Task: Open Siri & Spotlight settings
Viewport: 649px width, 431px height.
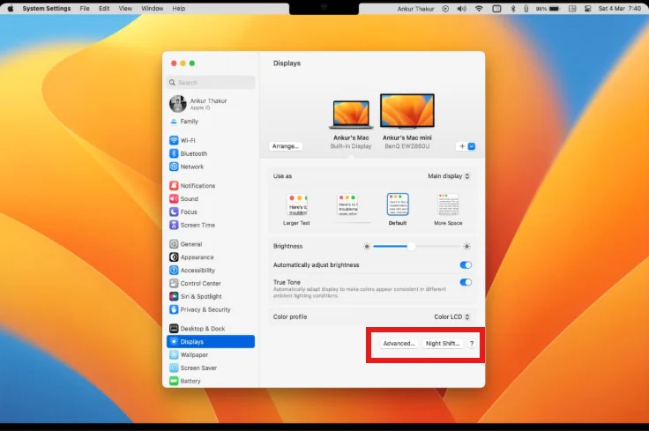Action: pos(196,296)
